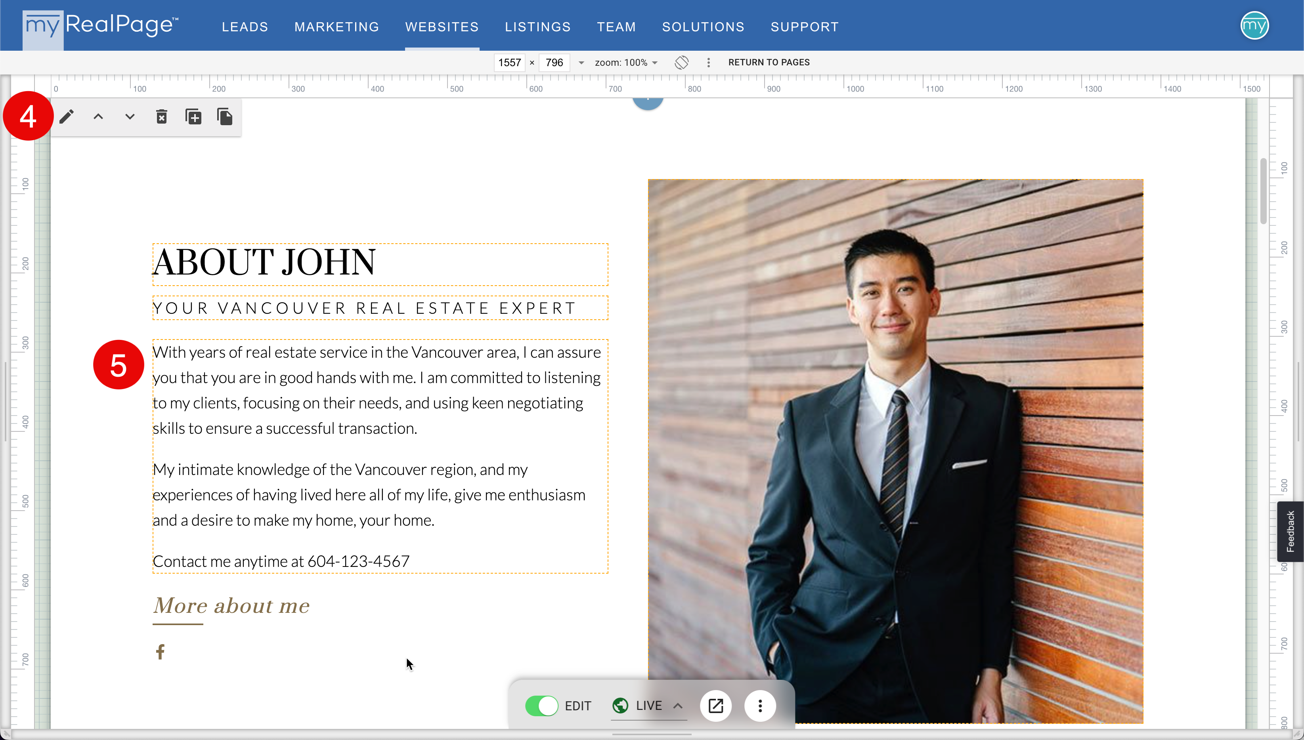The width and height of the screenshot is (1304, 740).
Task: Click the blue add-section circle at top
Action: (x=648, y=102)
